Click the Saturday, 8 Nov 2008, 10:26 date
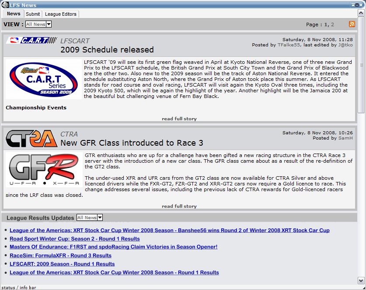 [317, 133]
